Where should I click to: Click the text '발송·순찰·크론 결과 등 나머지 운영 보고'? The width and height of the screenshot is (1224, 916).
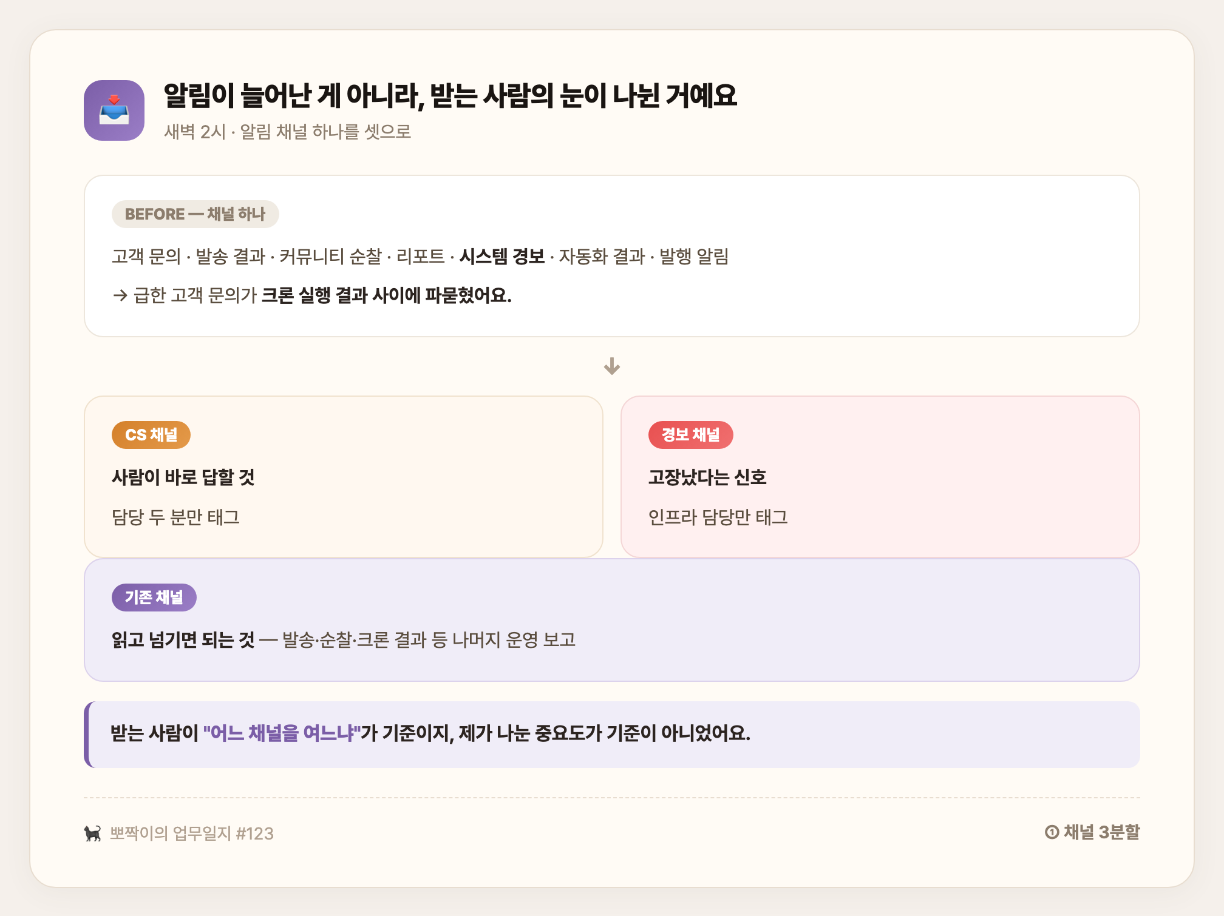pos(429,640)
